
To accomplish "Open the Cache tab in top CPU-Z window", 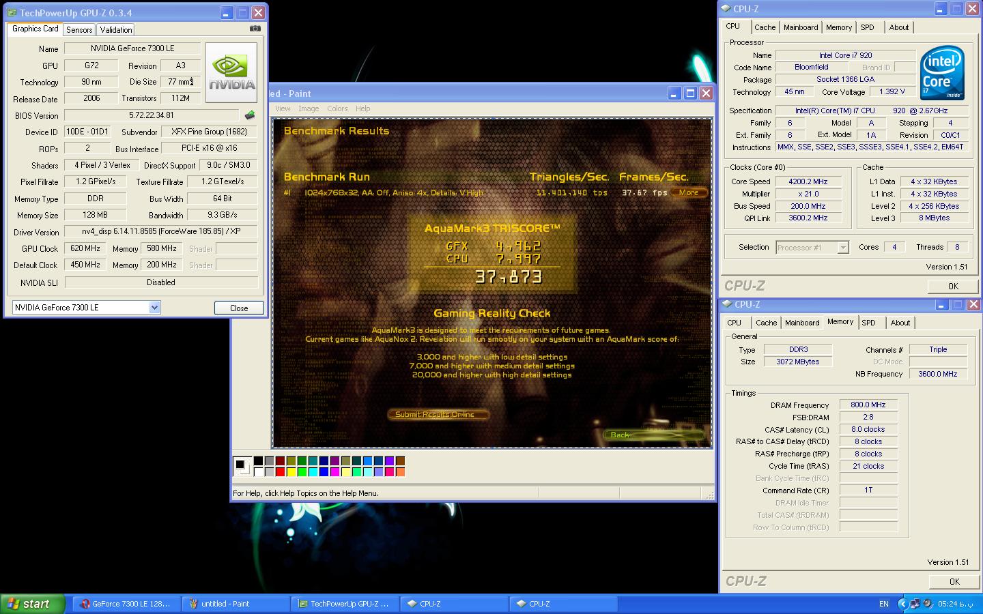I will pyautogui.click(x=765, y=27).
